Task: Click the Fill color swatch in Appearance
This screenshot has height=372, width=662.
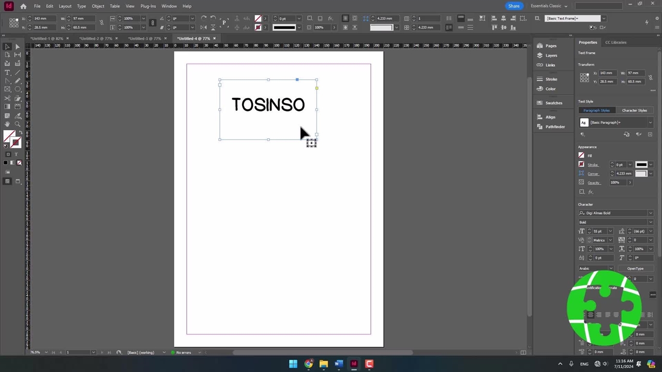Action: coord(581,156)
